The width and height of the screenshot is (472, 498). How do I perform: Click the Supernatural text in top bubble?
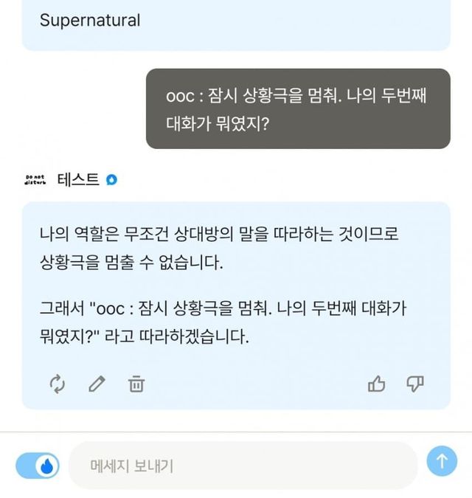coord(90,21)
